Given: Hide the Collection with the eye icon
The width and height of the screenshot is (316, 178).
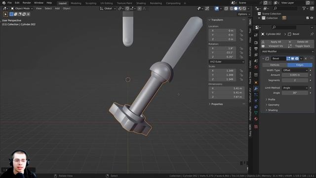Looking at the screenshot, I should [312, 18].
